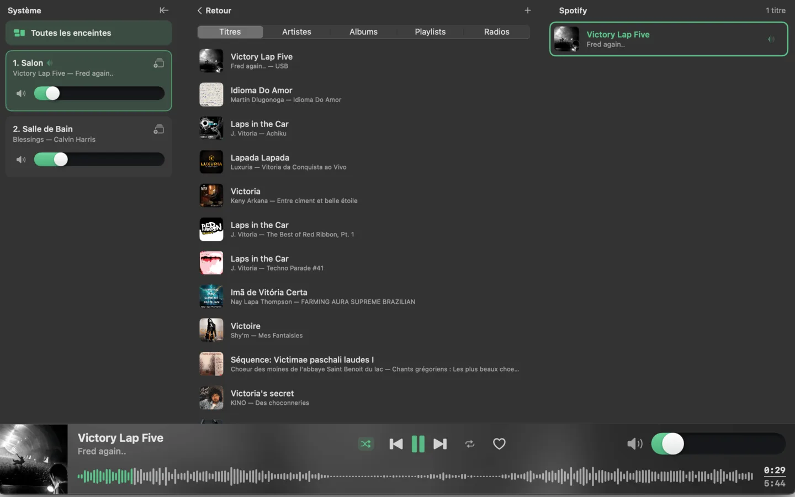
Task: Play Victoria by Keny Arkana
Action: click(x=363, y=195)
